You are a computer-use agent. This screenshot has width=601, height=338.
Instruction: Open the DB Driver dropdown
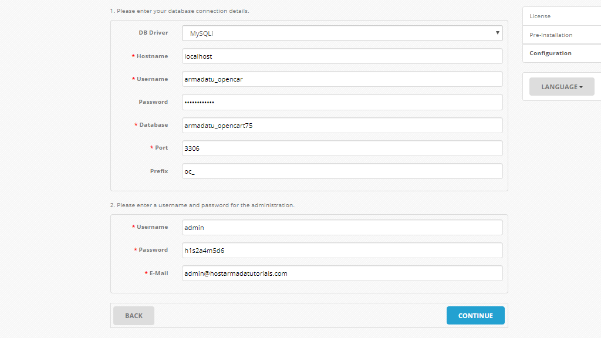tap(342, 33)
